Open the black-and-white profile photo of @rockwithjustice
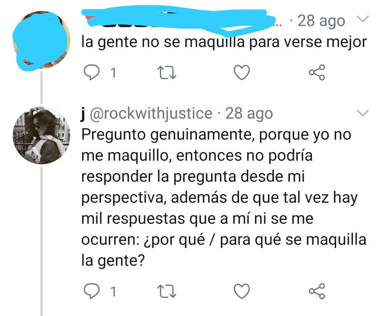The height and width of the screenshot is (316, 384). pyautogui.click(x=42, y=135)
